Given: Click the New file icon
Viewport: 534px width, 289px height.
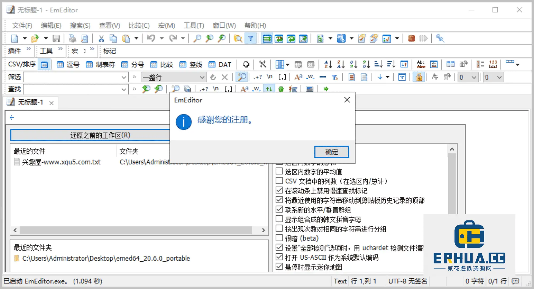Looking at the screenshot, I should [14, 39].
